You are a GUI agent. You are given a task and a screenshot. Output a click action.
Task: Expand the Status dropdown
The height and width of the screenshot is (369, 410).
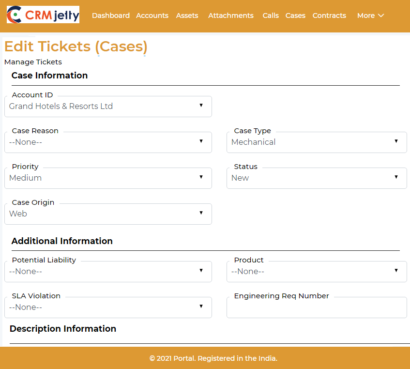317,178
